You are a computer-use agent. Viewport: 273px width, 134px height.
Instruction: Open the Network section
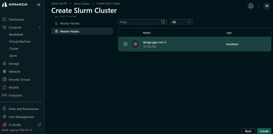15,72
